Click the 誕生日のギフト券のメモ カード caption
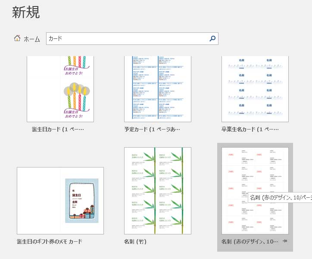312x259 pixels. click(50, 241)
